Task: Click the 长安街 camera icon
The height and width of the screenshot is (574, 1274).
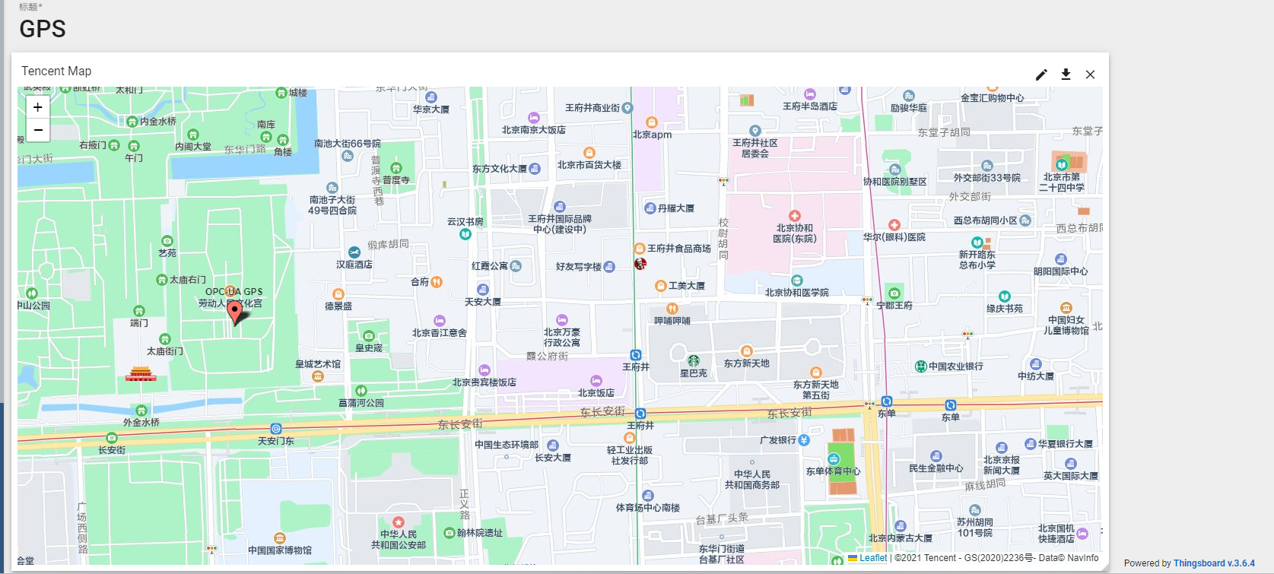Action: pos(112,438)
